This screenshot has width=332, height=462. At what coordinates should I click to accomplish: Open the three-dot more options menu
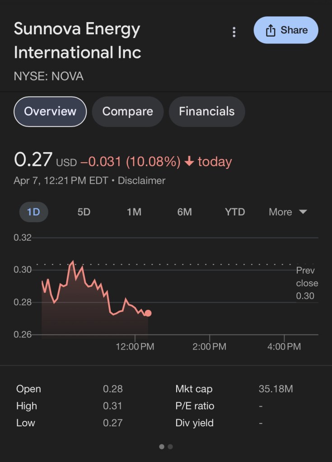[x=234, y=32]
